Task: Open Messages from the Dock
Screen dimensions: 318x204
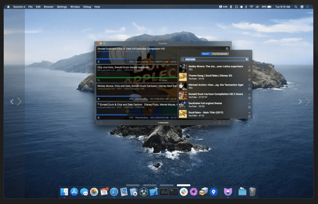Action: pos(84,192)
